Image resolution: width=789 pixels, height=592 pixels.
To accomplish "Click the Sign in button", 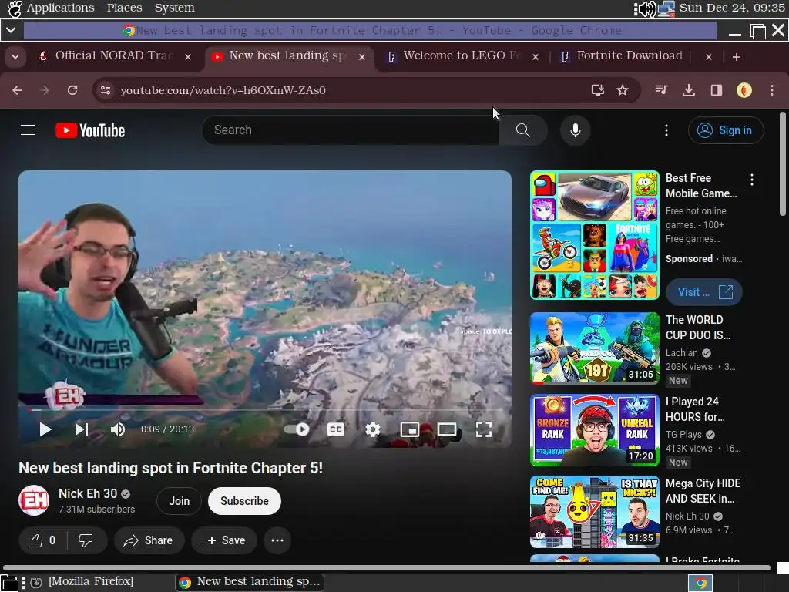I will [x=726, y=130].
